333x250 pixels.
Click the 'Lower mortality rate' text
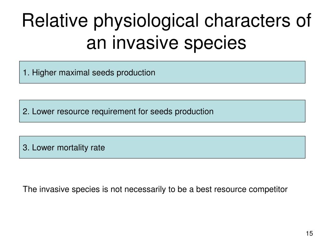[x=68, y=147]
